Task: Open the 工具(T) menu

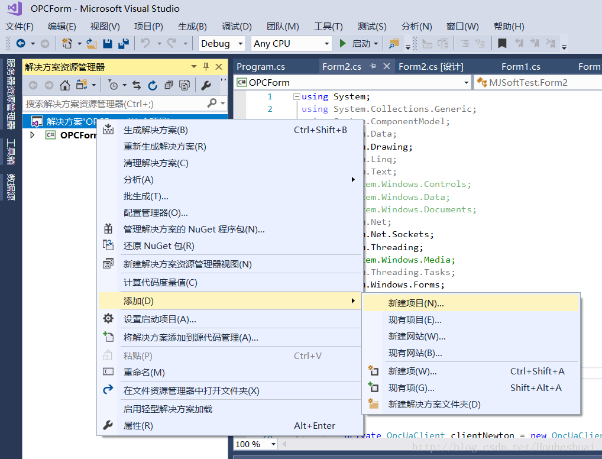Action: pos(328,27)
